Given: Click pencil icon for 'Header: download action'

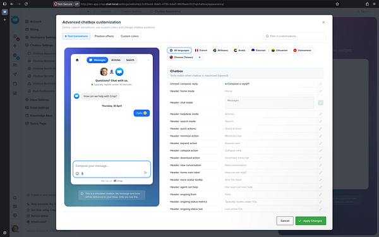Looking at the screenshot, I should click(x=320, y=158).
